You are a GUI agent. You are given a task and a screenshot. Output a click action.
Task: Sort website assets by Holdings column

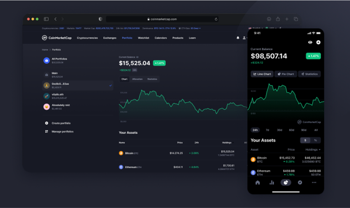228,143
